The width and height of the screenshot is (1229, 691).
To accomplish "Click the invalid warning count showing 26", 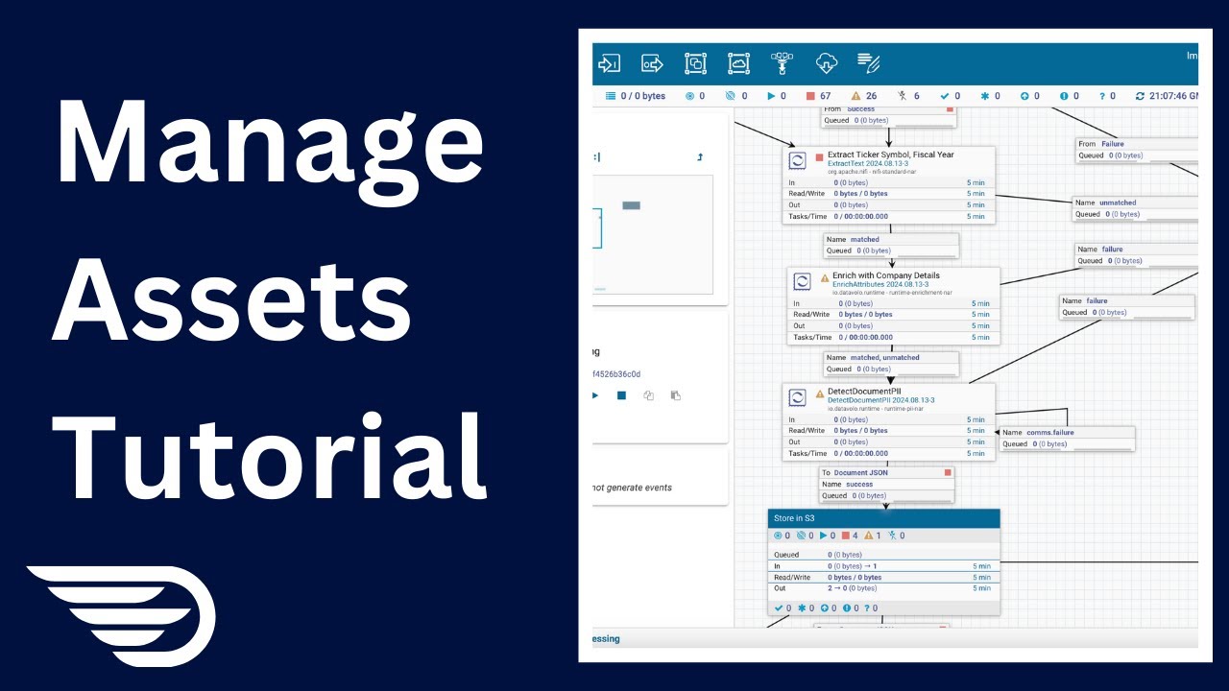I will pos(864,96).
